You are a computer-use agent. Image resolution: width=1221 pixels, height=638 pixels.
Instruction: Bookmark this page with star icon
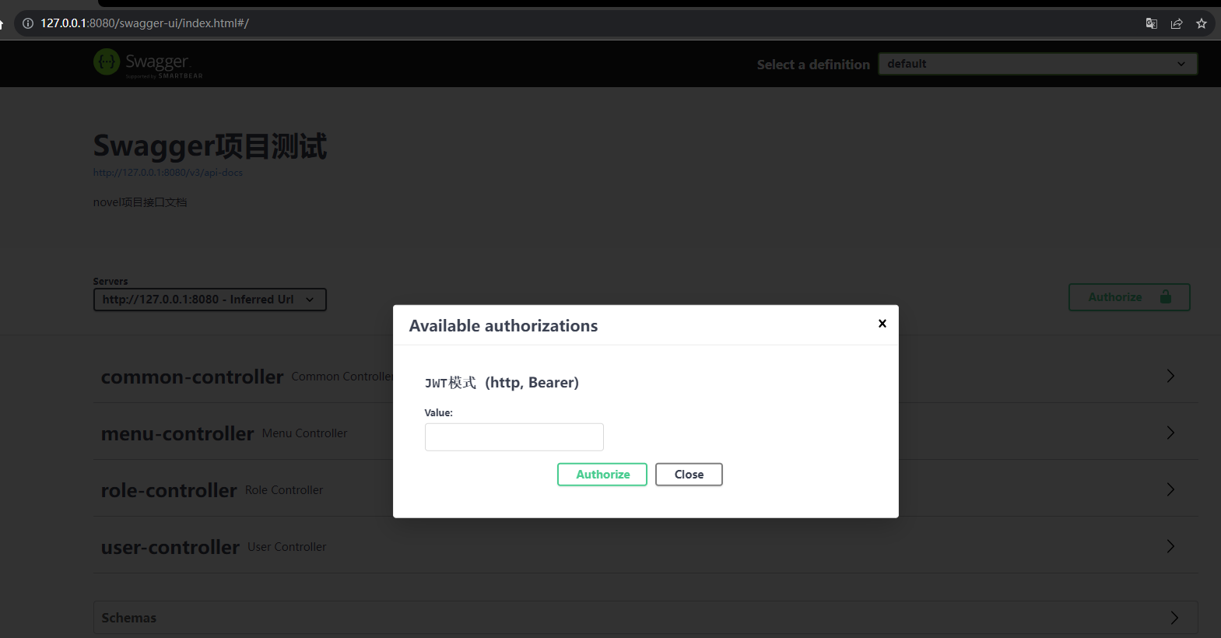(1202, 23)
